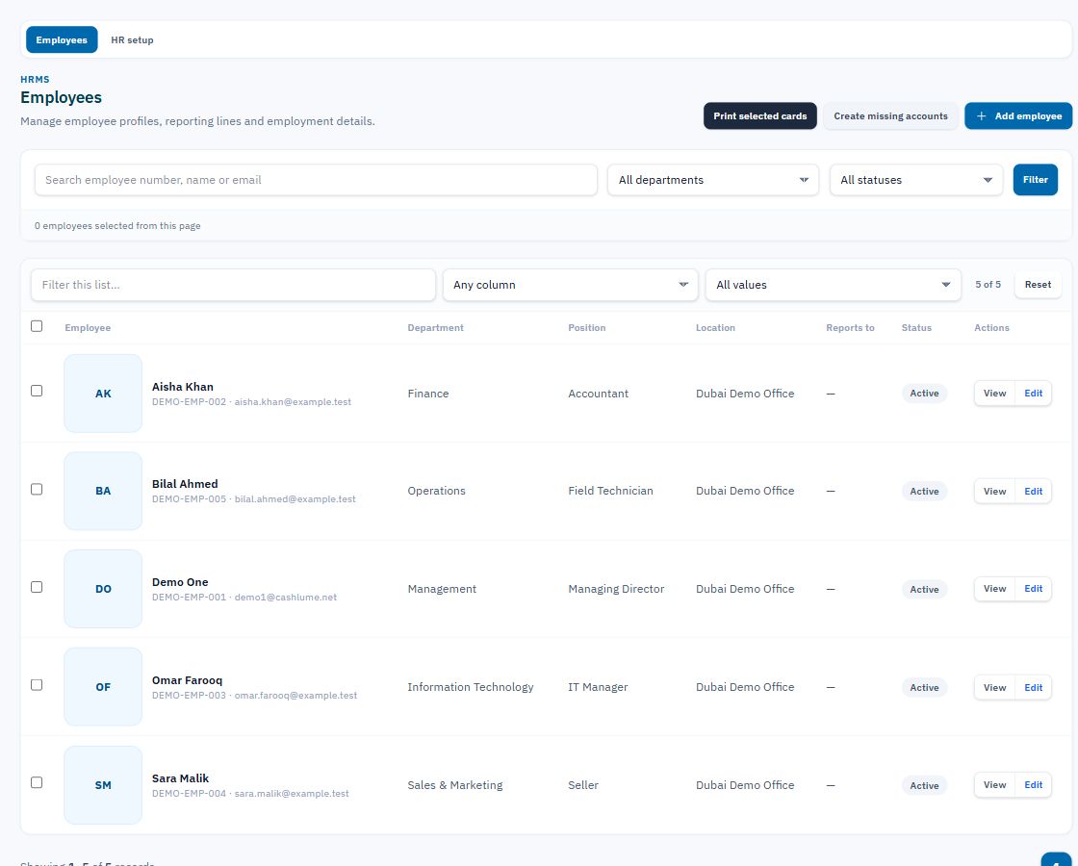Edit Aisha Khan's record
This screenshot has width=1078, height=866.
pyautogui.click(x=1034, y=394)
